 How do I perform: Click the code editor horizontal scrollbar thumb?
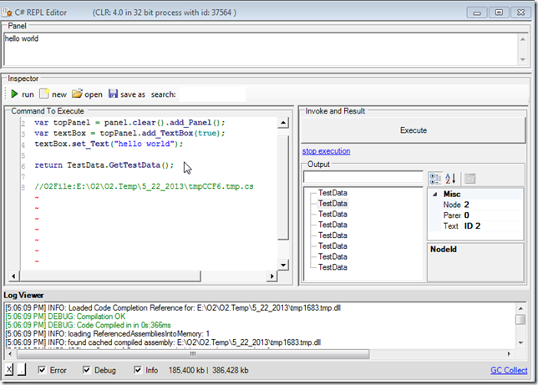[110, 276]
